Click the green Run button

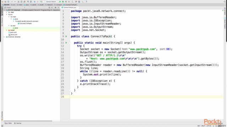click(x=60, y=1)
